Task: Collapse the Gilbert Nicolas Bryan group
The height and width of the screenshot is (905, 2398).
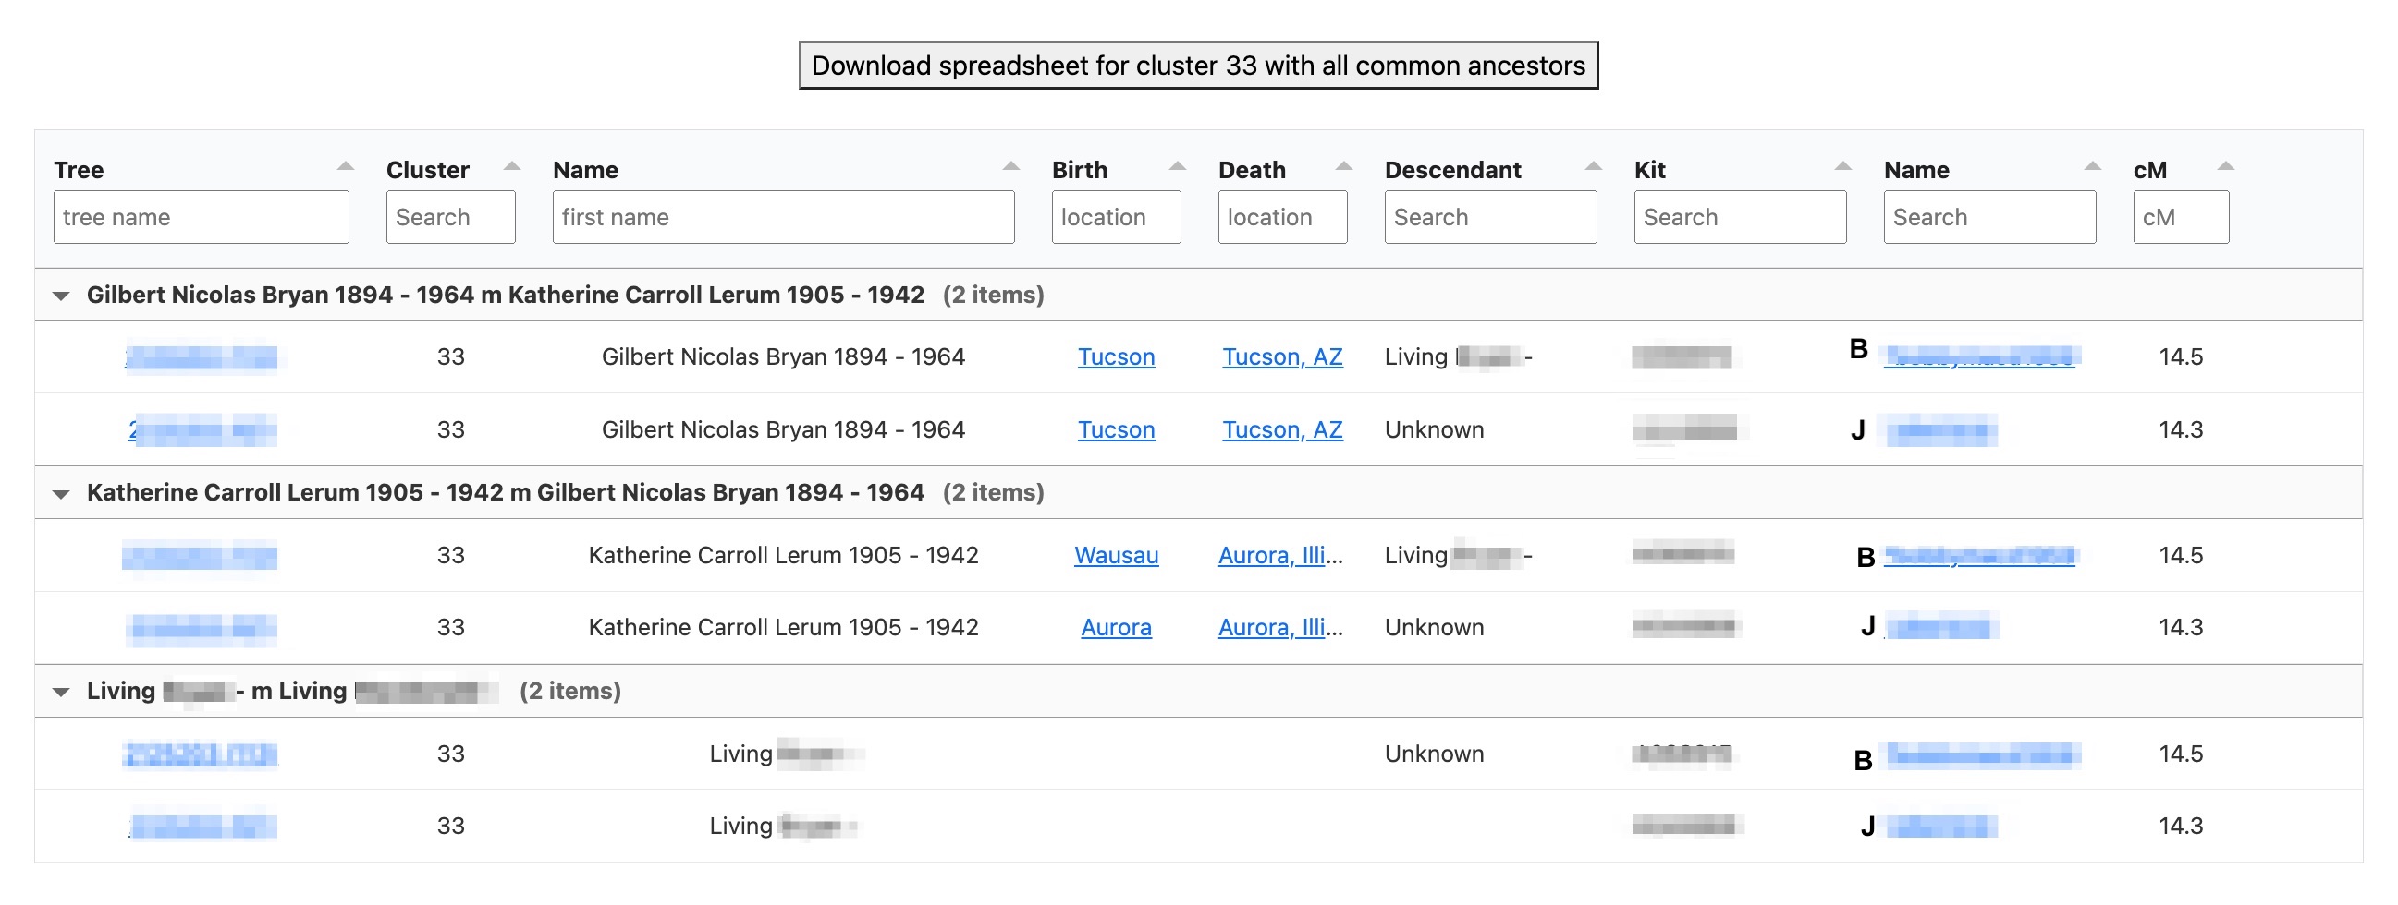Action: click(60, 295)
